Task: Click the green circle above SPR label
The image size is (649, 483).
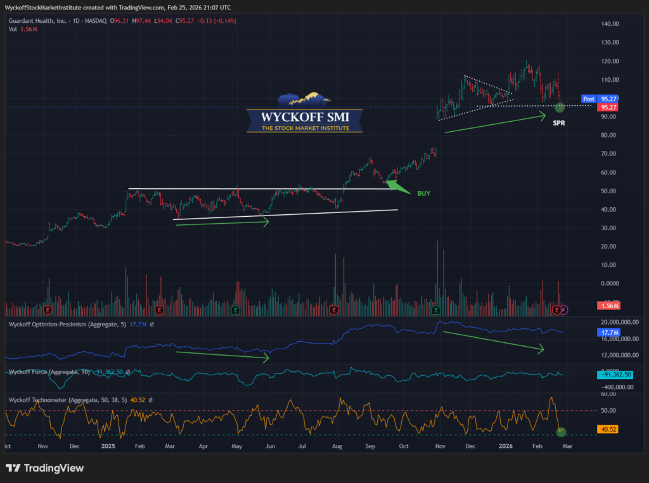Action: pyautogui.click(x=560, y=108)
